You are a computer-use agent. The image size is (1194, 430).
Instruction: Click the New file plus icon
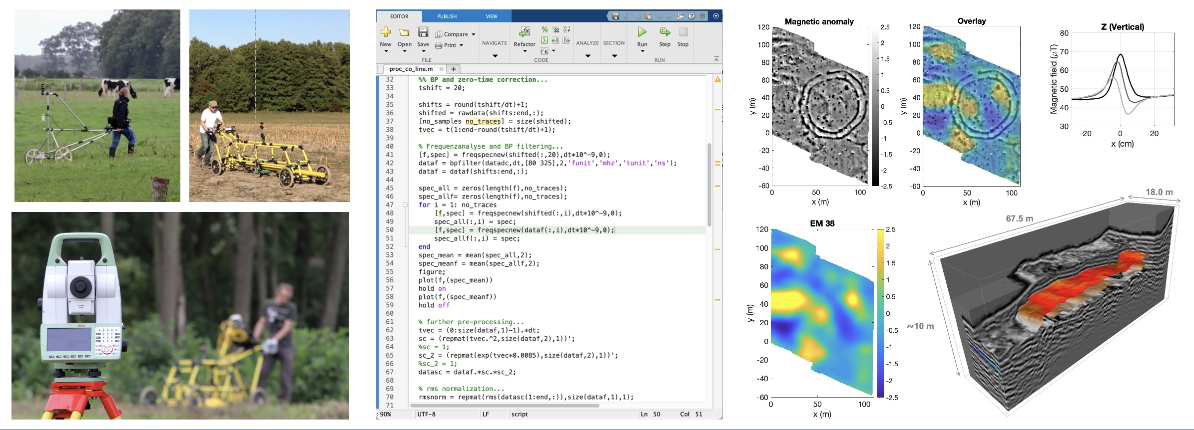[x=386, y=32]
